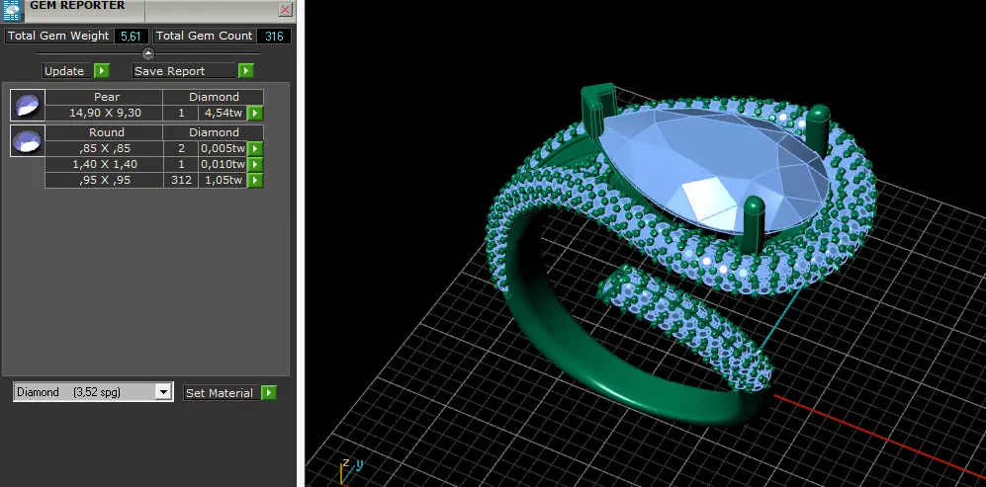The height and width of the screenshot is (487, 986).
Task: Click the '4,54tw' weight cell
Action: click(223, 114)
